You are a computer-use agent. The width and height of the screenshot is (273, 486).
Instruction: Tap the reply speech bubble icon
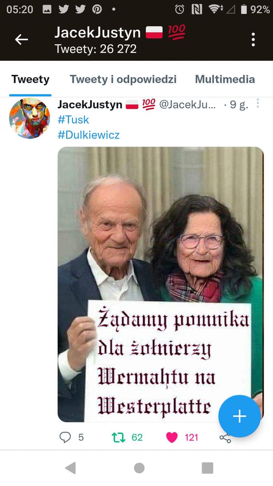click(66, 437)
